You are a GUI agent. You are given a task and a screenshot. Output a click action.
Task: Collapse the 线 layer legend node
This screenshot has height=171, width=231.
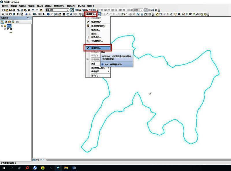click(x=5, y=29)
